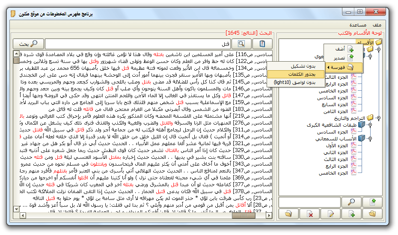The image size is (398, 235).
Task: Click the horizontal scrollbar thumb in results
Action: click(244, 215)
